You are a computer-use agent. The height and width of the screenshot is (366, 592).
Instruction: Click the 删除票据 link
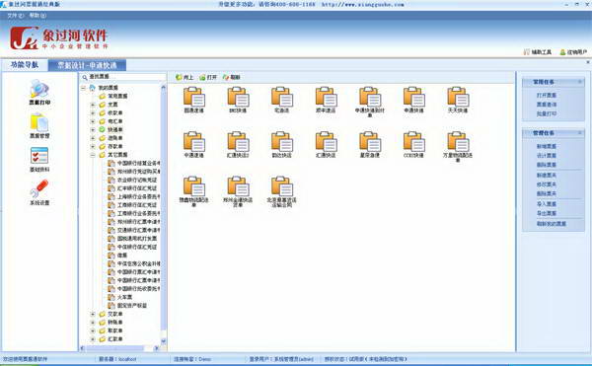(547, 165)
